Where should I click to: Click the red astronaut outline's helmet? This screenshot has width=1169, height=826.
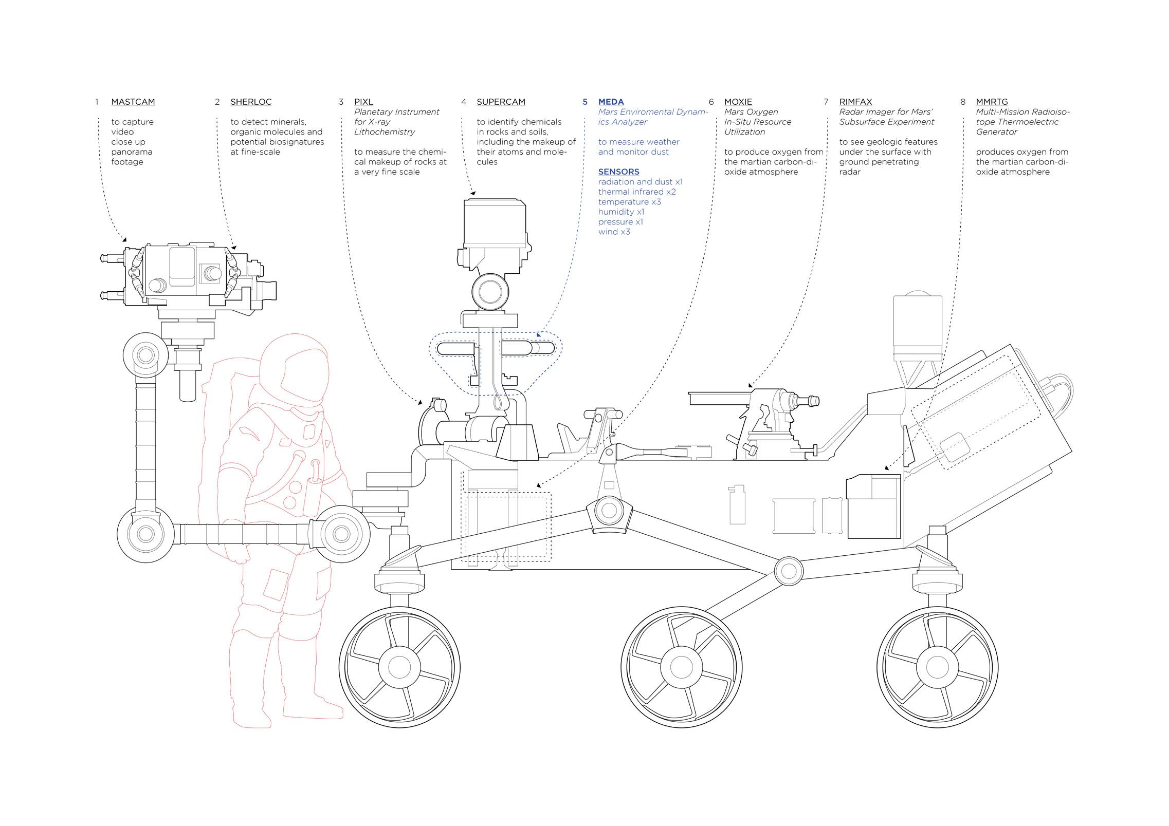(296, 371)
